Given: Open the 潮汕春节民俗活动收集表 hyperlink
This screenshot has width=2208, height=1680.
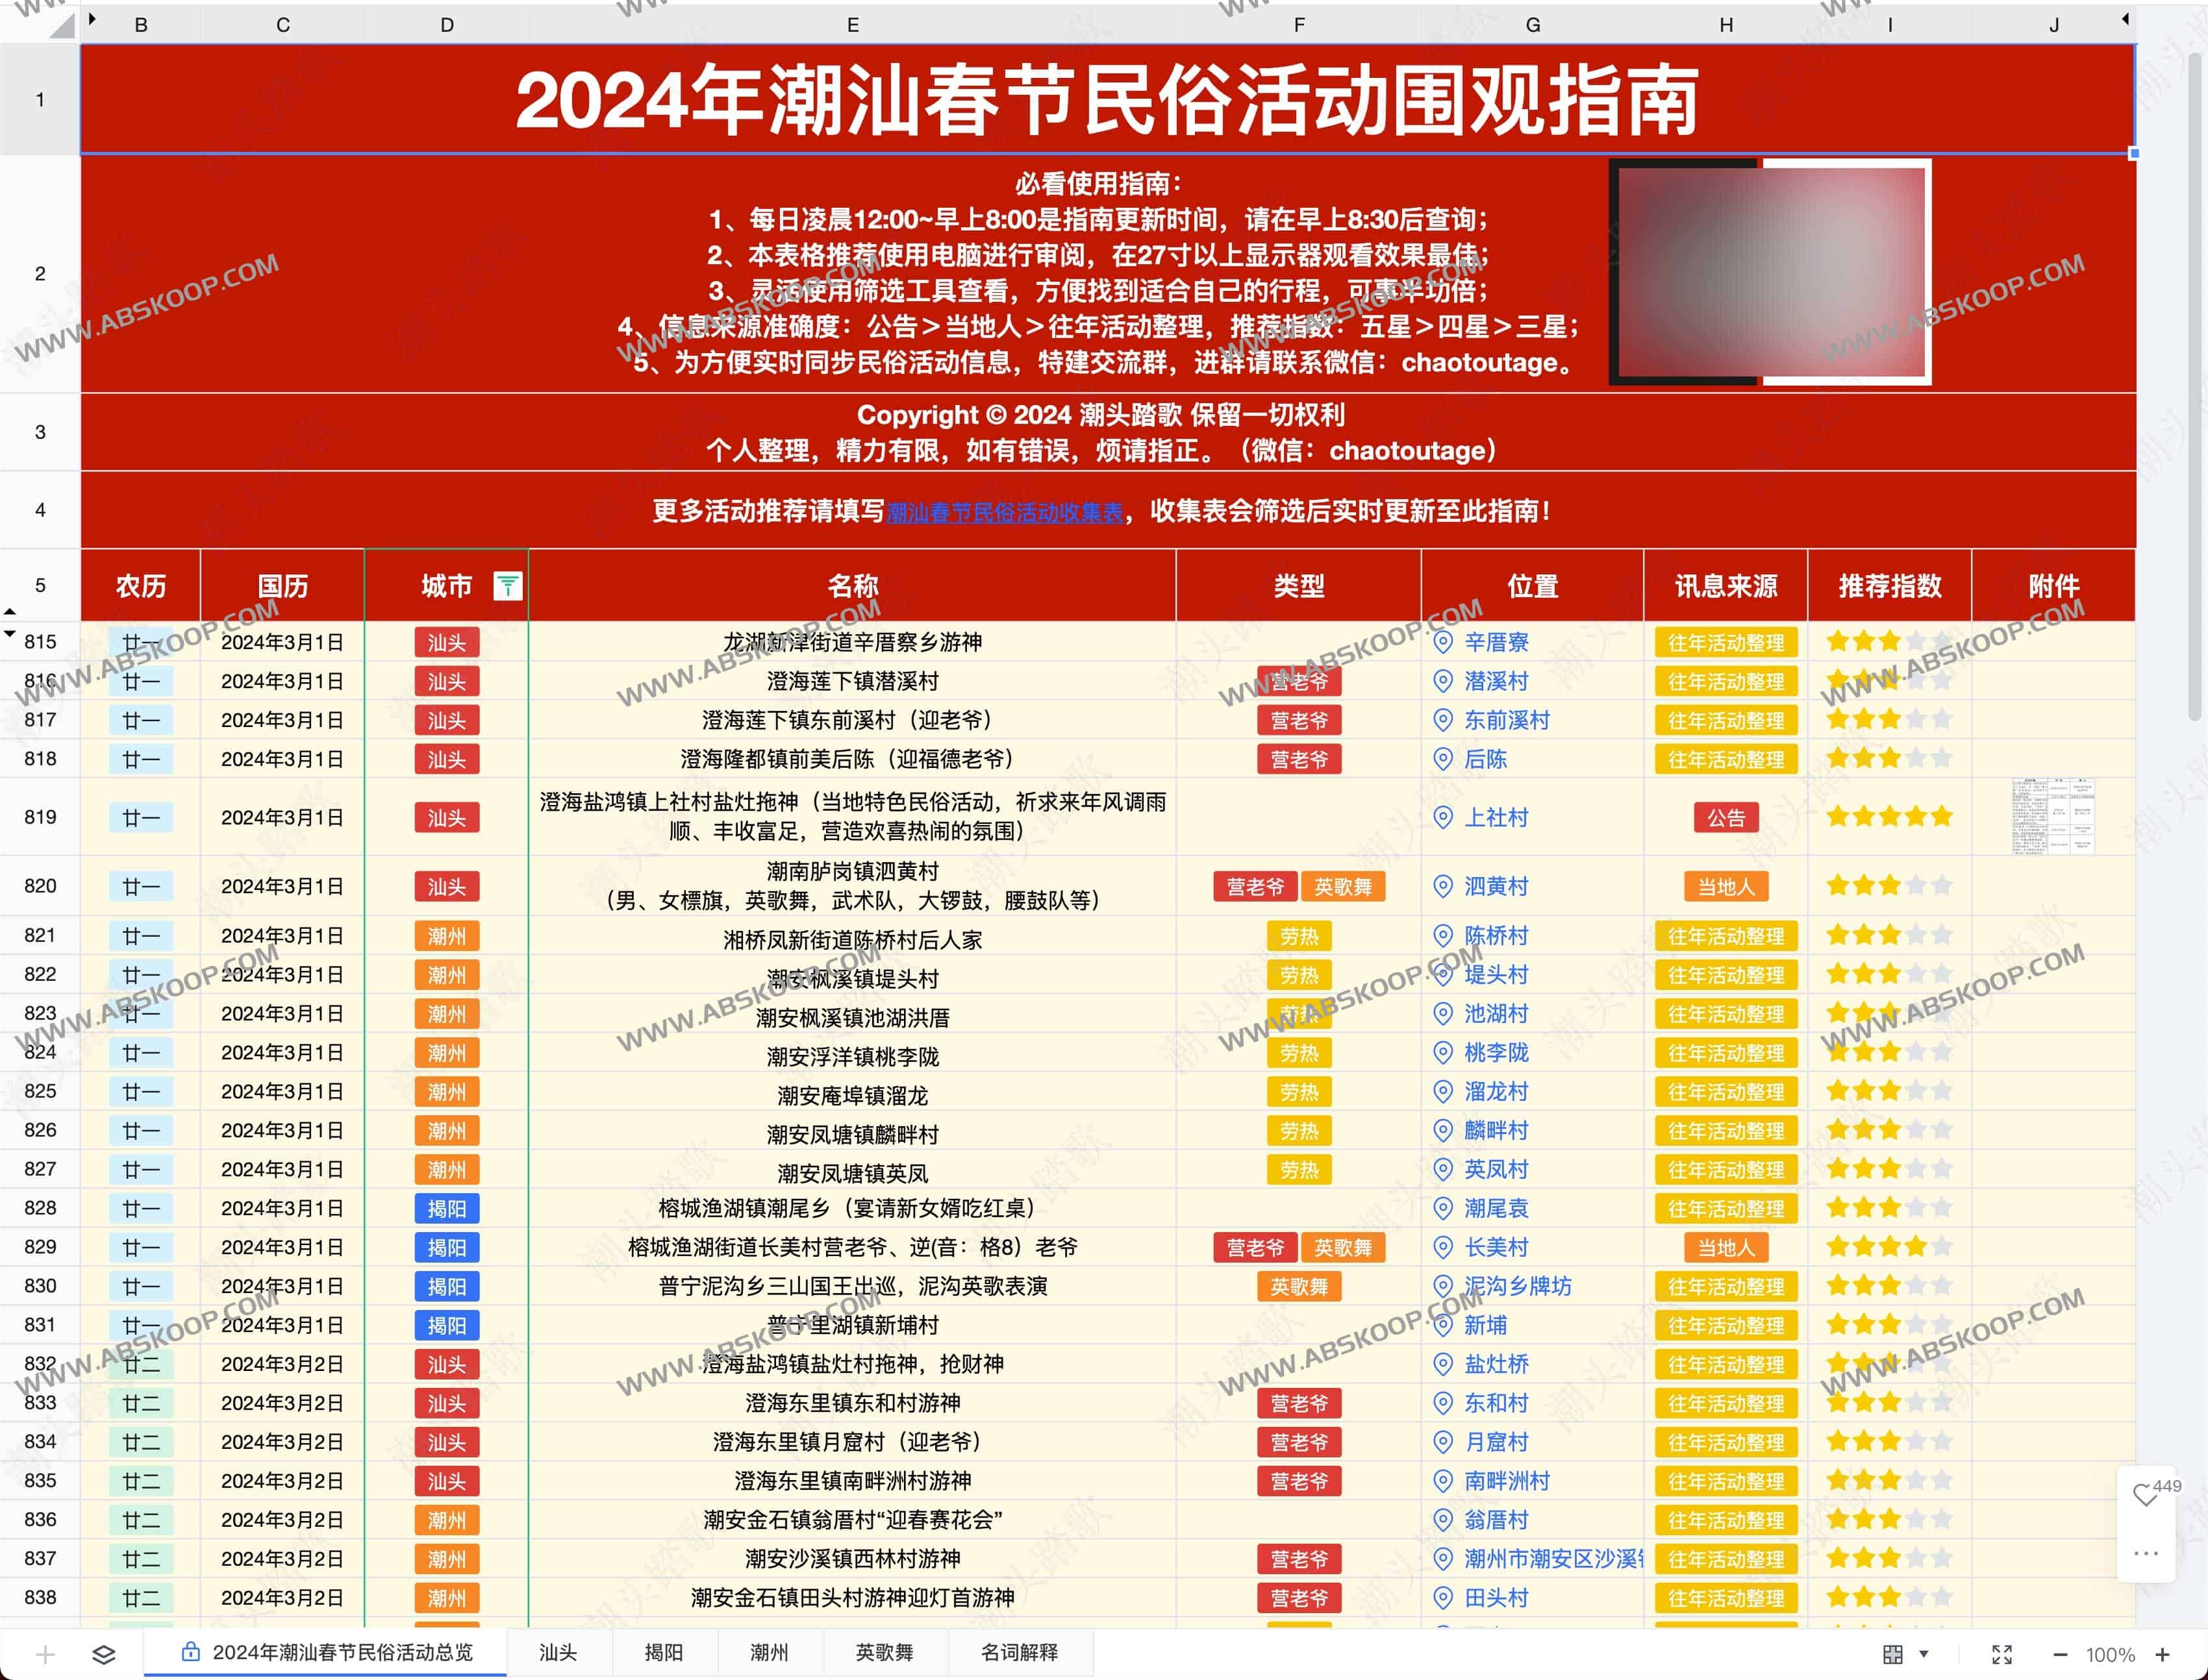Looking at the screenshot, I should point(1003,510).
